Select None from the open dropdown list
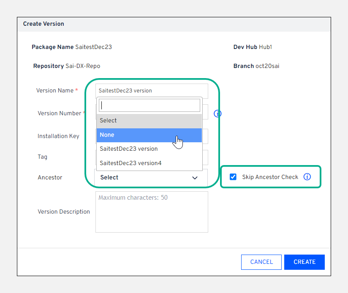The width and height of the screenshot is (348, 293). [x=127, y=135]
